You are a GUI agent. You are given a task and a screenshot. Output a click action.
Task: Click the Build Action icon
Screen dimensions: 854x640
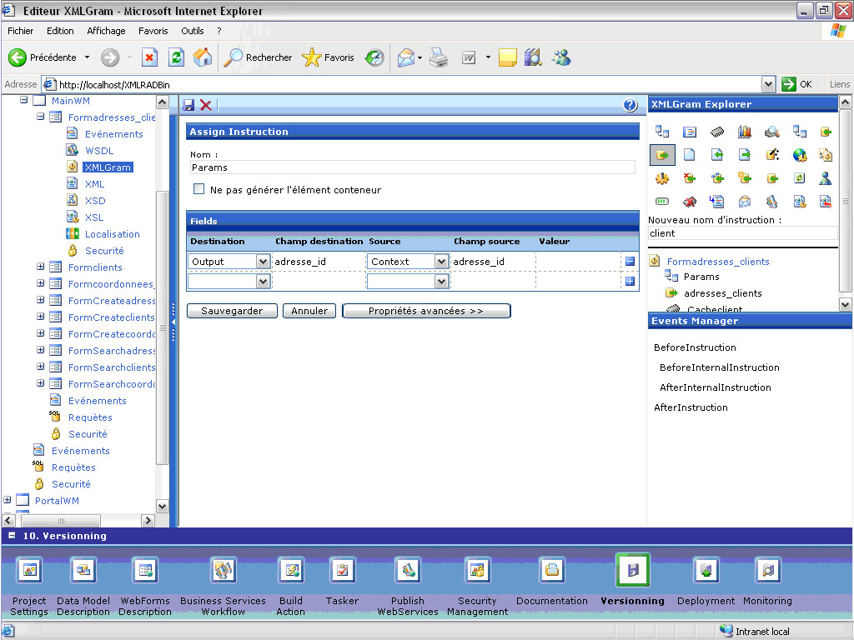[x=291, y=570]
